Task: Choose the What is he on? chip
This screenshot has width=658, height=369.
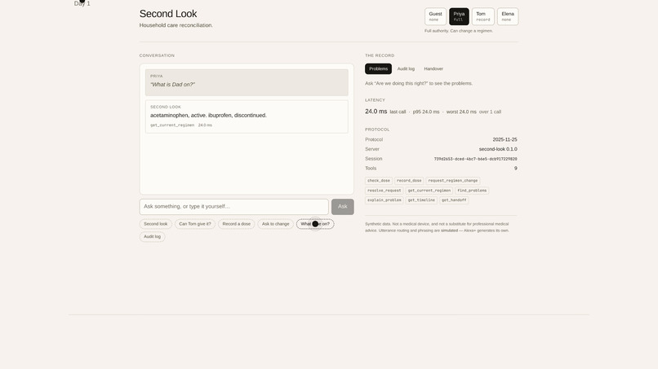Action: [x=315, y=224]
